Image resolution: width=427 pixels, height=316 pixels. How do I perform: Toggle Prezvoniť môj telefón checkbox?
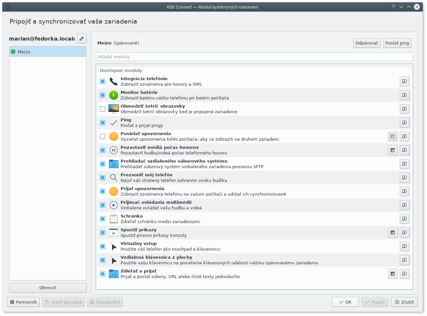[103, 178]
